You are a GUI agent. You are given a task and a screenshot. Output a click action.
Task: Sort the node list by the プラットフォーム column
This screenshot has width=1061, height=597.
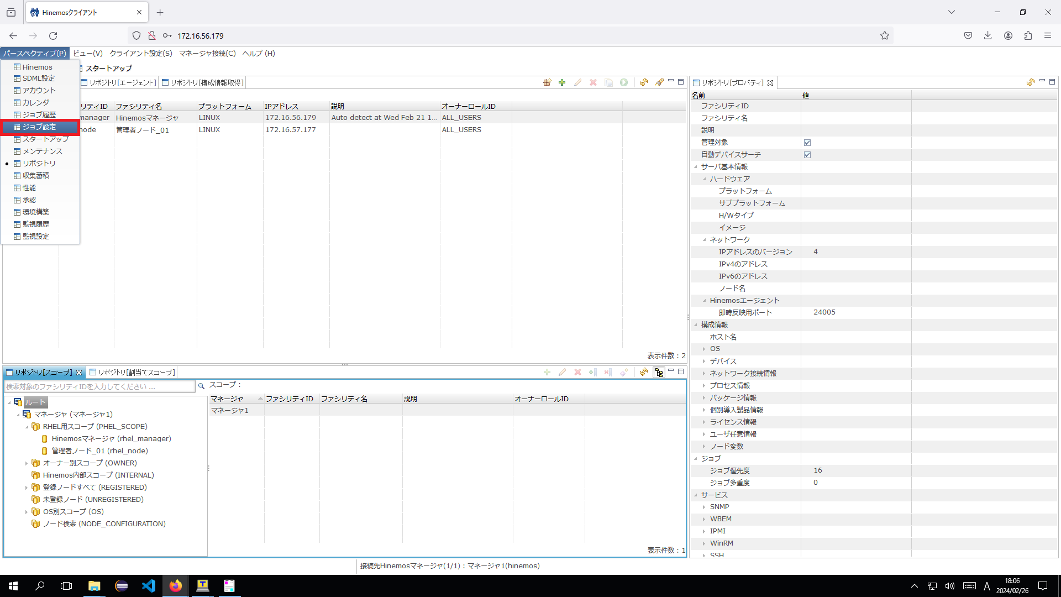coord(230,106)
